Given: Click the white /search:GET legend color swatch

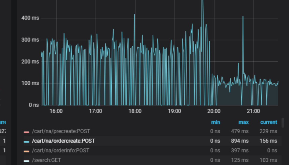Looking at the screenshot, I should 26,161.
